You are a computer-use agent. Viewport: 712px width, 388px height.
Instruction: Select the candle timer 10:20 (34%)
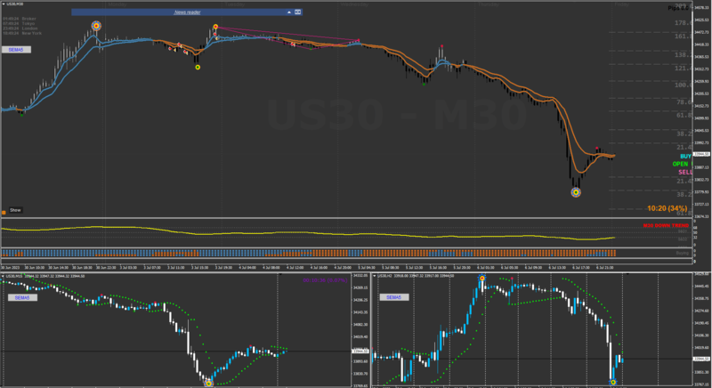[667, 208]
